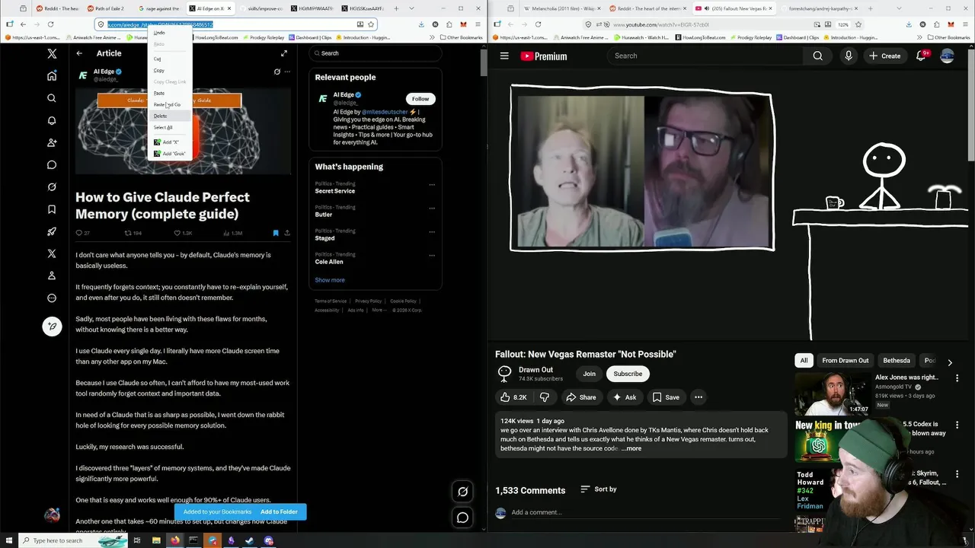Open the YouTube hamburger guide menu
Screen dimensions: 975x548
[x=504, y=56]
